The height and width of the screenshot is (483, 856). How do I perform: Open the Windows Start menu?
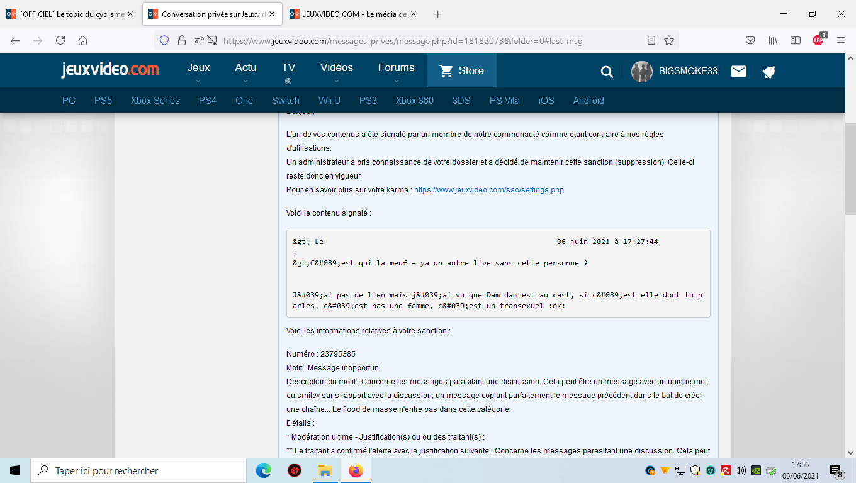coord(15,470)
